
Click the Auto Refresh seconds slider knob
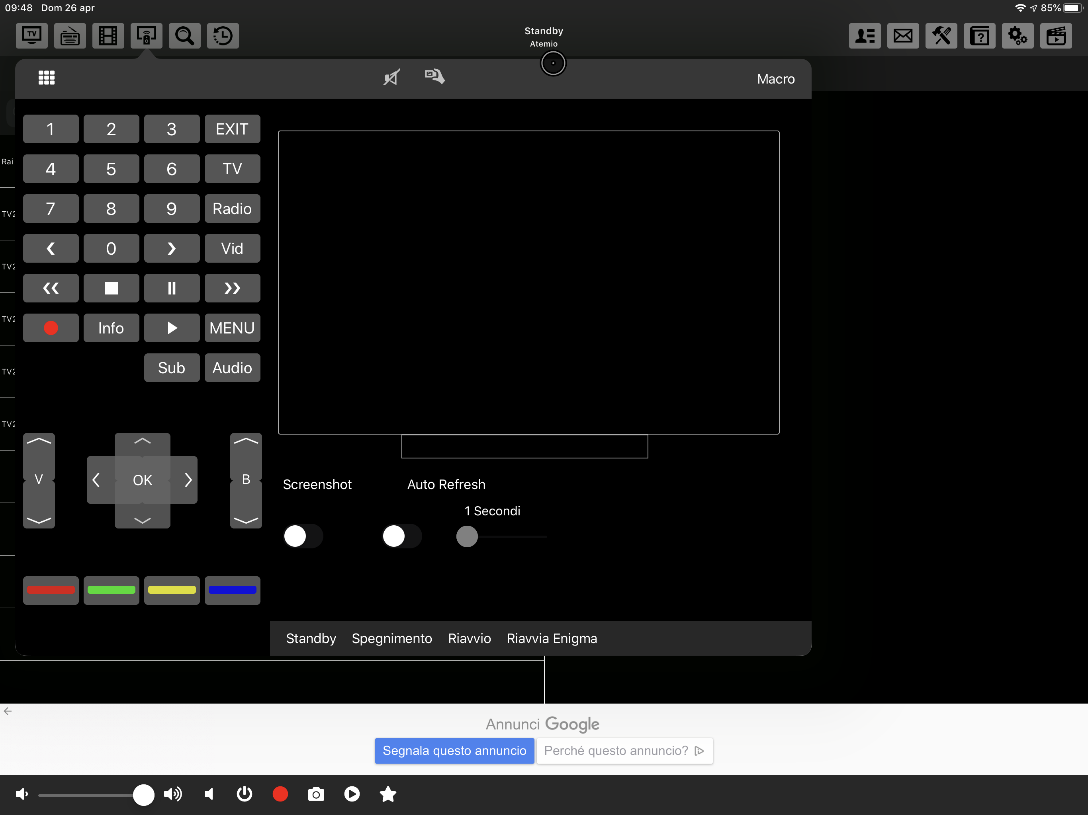[x=467, y=536]
